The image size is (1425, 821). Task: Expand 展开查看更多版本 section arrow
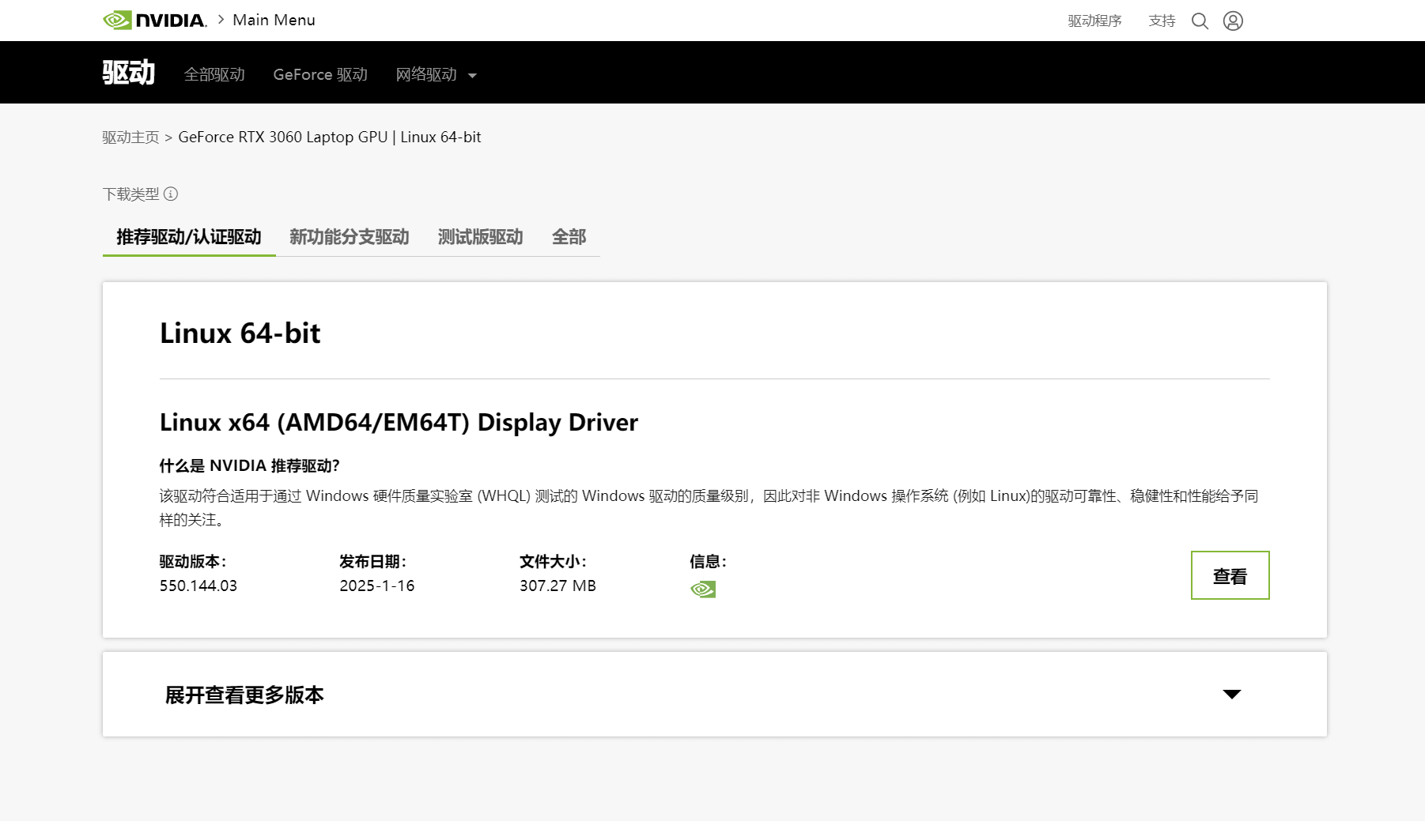click(x=1232, y=695)
